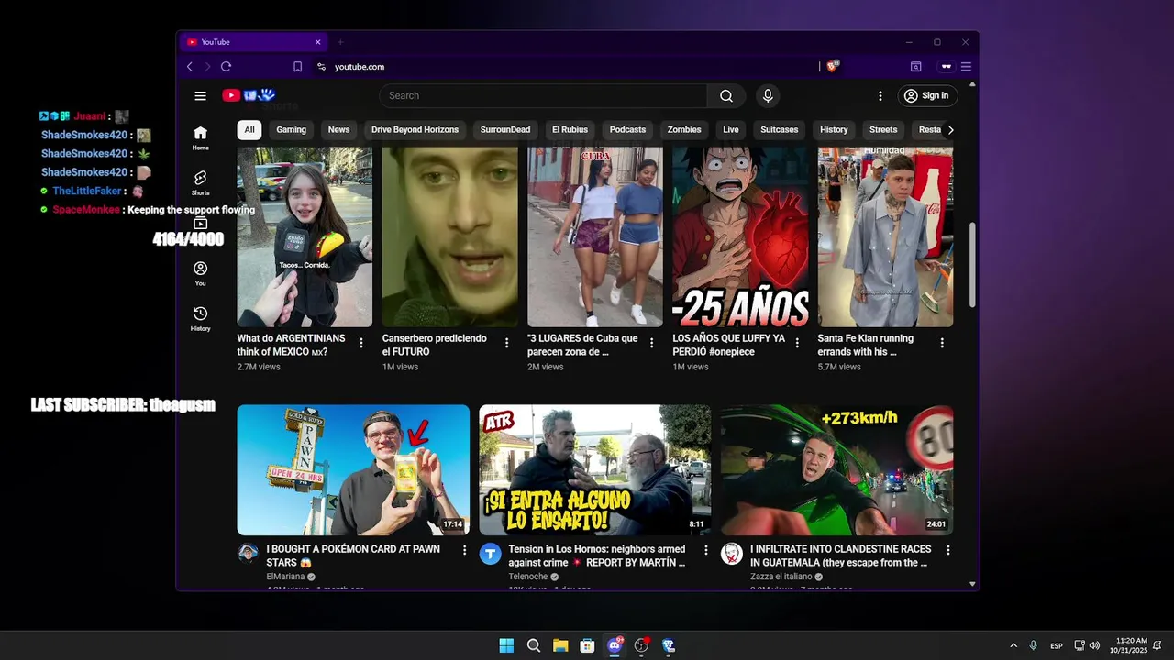Viewport: 1174px width, 660px height.
Task: Open options for LUFFY short
Action: tap(797, 343)
